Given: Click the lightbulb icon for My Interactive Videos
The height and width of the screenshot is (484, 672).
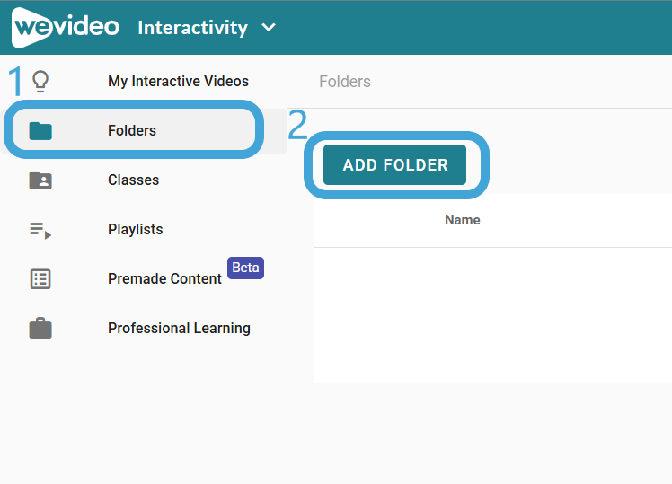Looking at the screenshot, I should point(40,82).
